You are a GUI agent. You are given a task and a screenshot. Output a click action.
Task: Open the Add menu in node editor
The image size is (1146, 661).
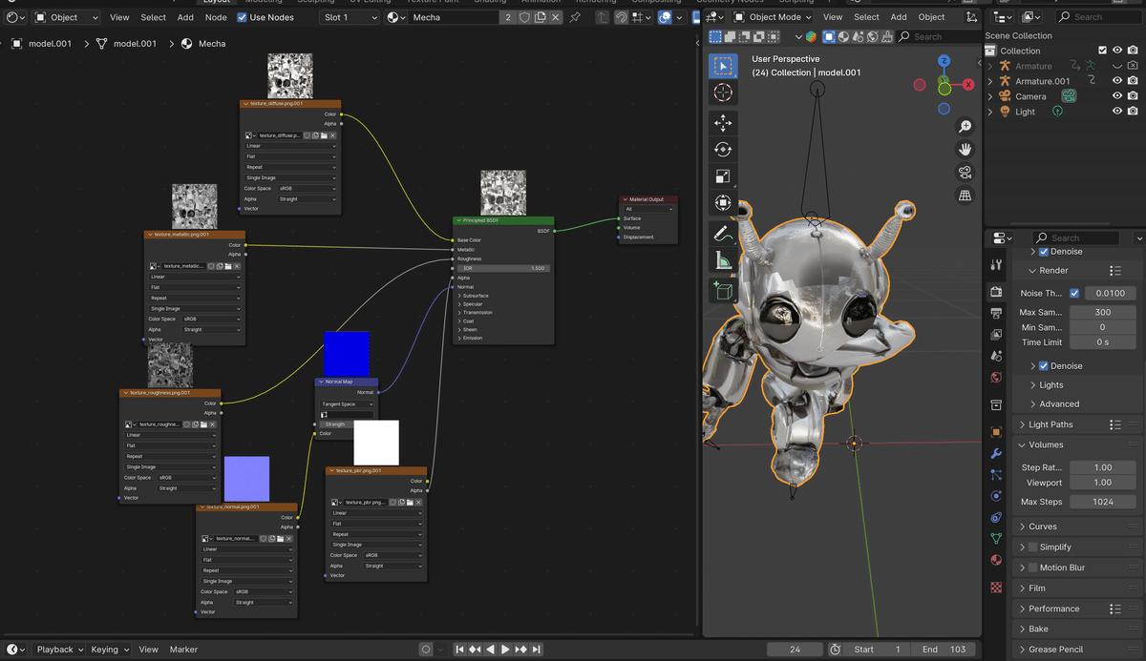(185, 17)
